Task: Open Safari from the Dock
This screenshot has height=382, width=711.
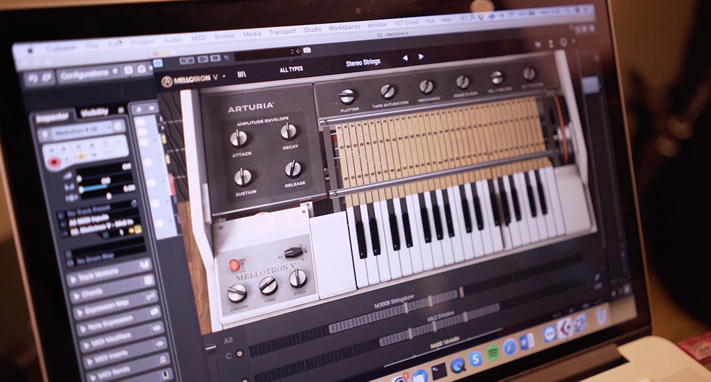Action: pos(510,346)
